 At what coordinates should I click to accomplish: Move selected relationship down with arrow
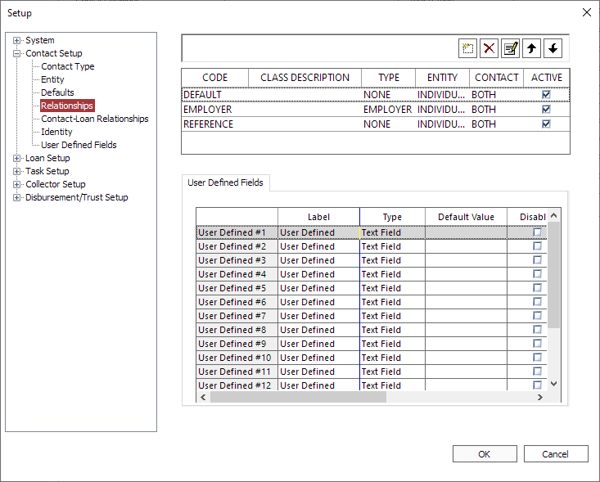pos(553,48)
